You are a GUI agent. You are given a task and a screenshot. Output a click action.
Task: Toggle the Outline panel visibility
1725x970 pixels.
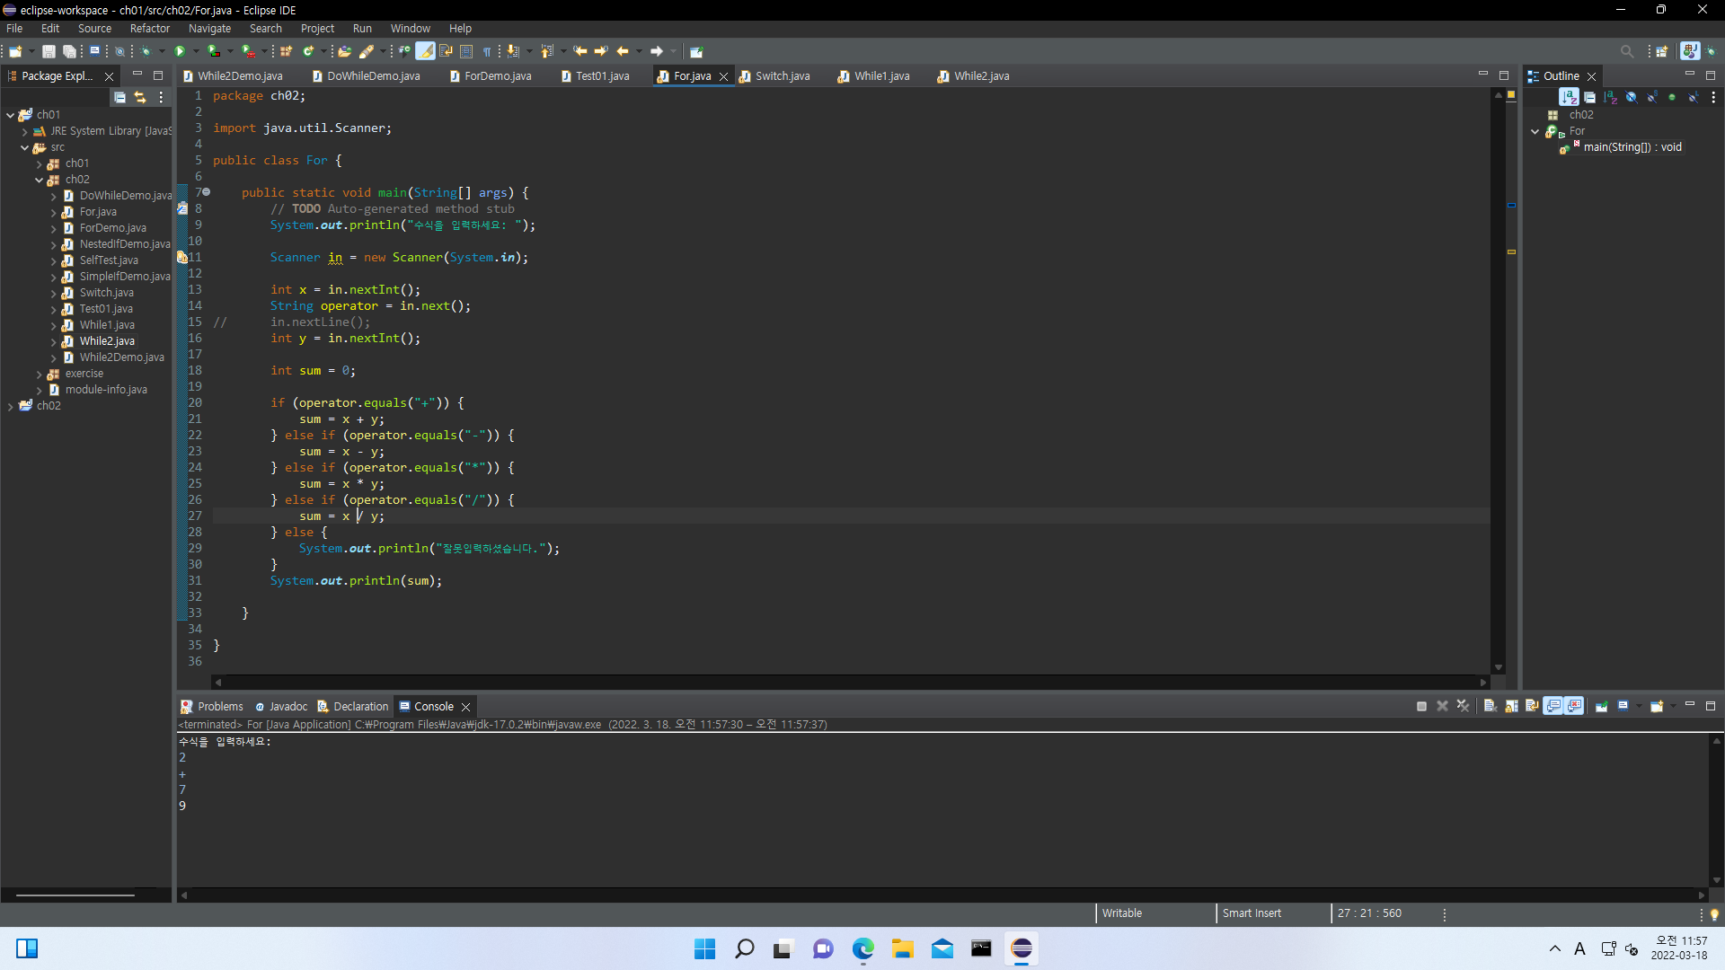tap(1594, 75)
